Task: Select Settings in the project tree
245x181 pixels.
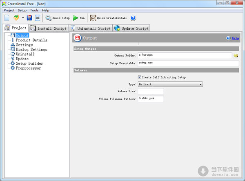Action: 24,45
